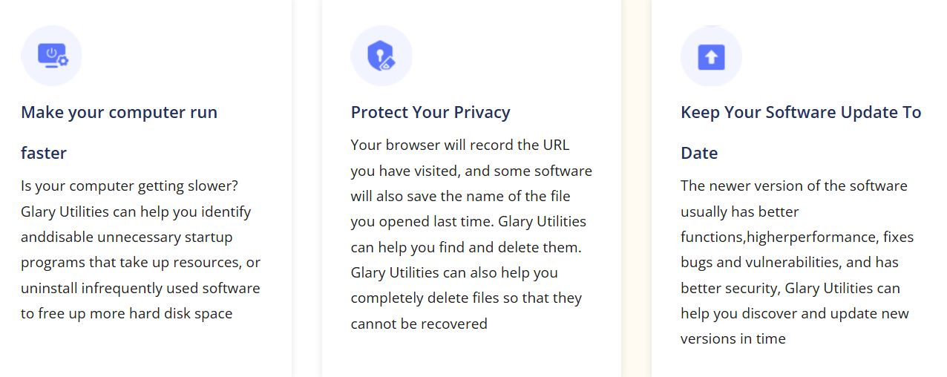
Task: Click the "functions,higherperformance, fixes" text line
Action: [797, 237]
